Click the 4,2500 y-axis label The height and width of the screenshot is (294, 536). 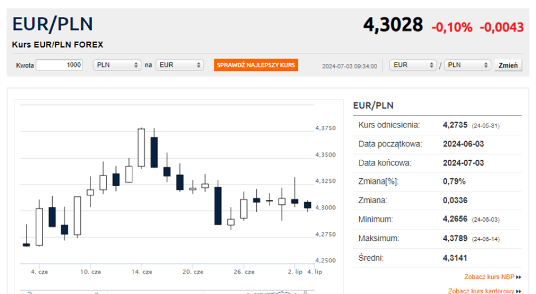(x=326, y=261)
